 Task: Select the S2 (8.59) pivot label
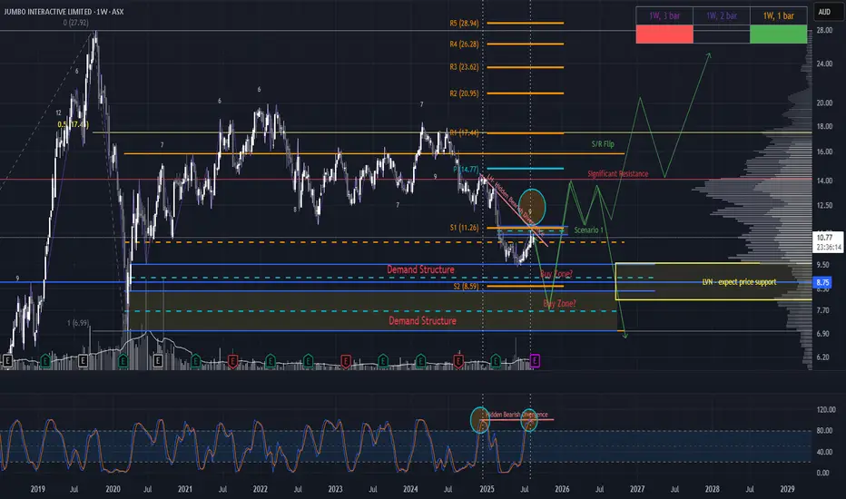pyautogui.click(x=466, y=287)
